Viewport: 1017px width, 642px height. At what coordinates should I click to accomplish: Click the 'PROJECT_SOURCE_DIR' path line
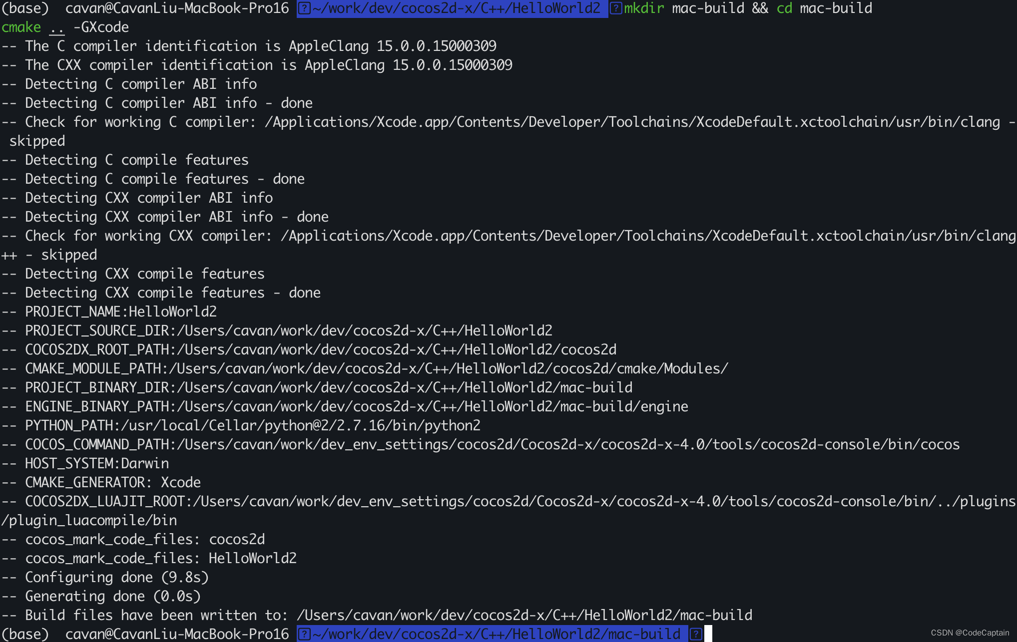click(x=277, y=331)
